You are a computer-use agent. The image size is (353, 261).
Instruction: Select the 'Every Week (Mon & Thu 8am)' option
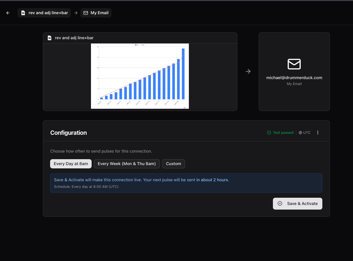(127, 164)
